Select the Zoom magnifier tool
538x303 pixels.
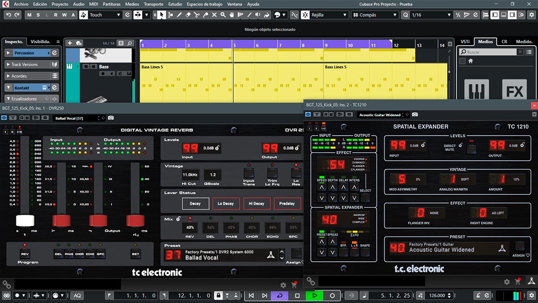click(x=223, y=15)
